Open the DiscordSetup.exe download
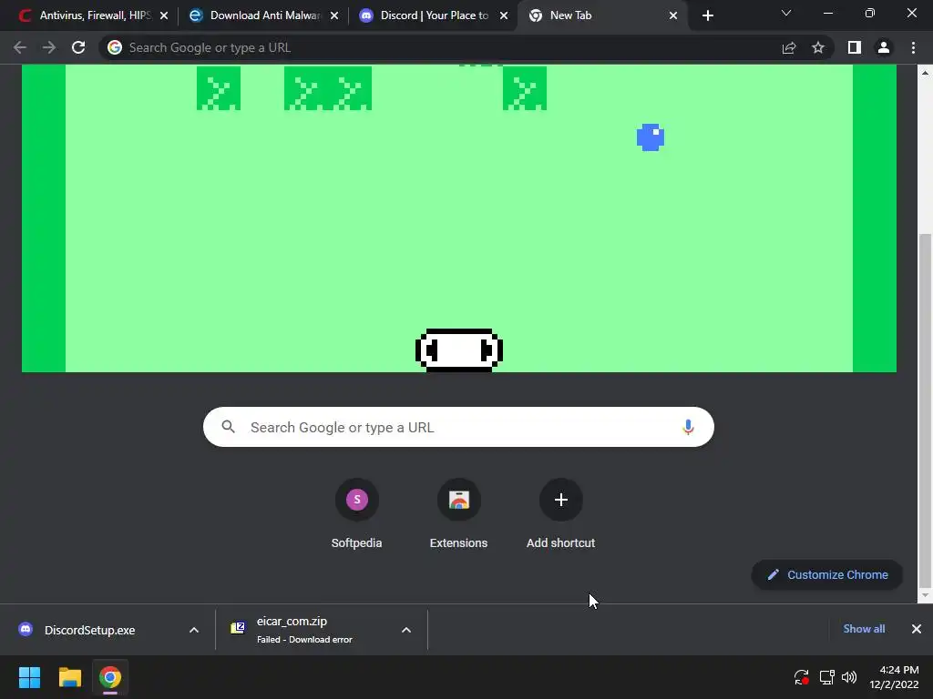933x699 pixels. pyautogui.click(x=89, y=630)
